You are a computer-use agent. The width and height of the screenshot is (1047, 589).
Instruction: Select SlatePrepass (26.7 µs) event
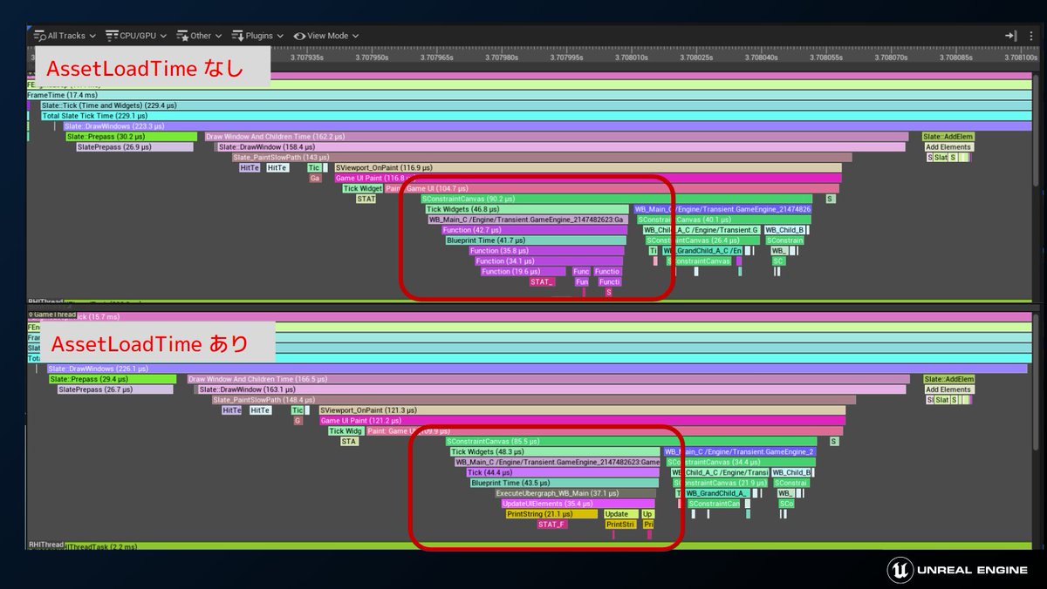[115, 389]
